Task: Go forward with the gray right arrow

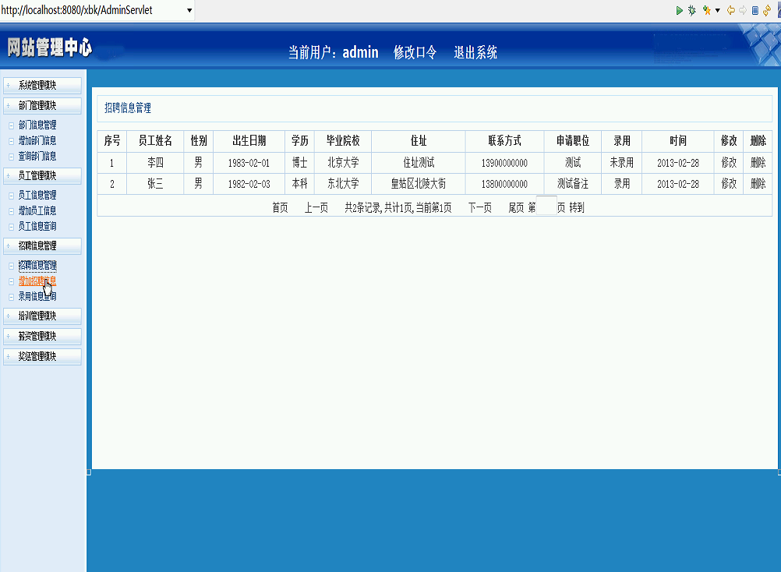Action: coord(743,10)
